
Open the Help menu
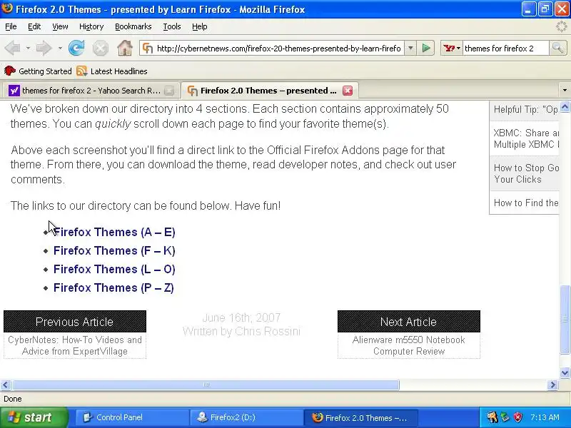tap(200, 26)
